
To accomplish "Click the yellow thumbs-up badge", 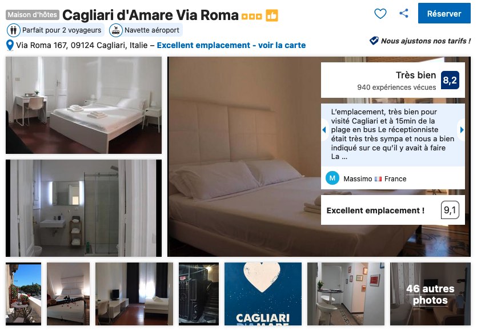I will (x=272, y=15).
